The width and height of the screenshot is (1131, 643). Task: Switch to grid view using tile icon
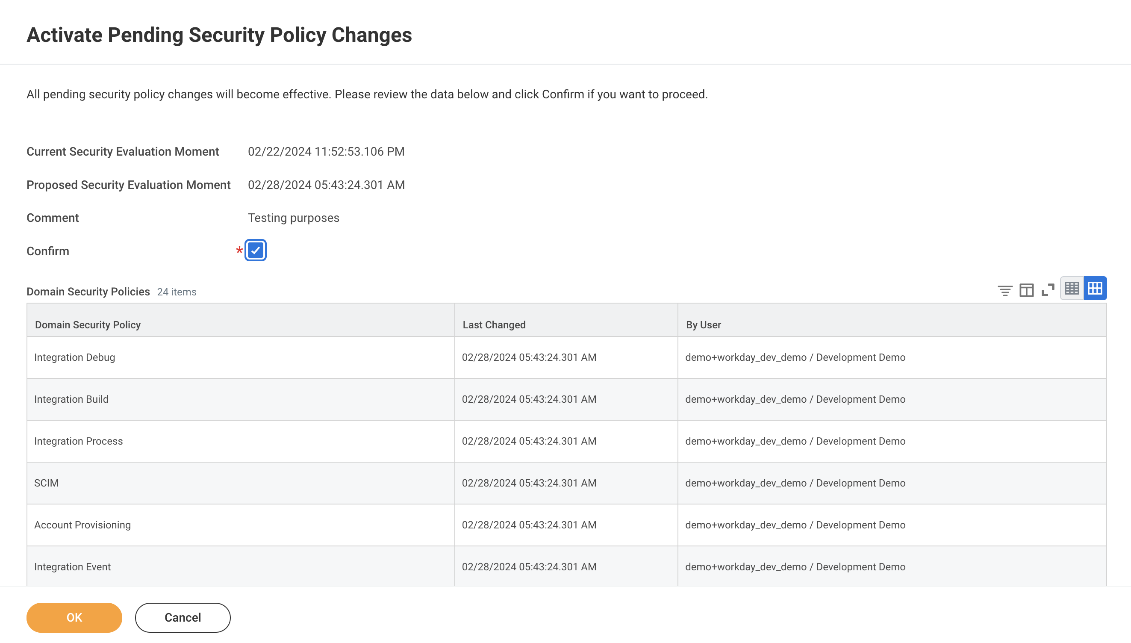[1095, 289]
